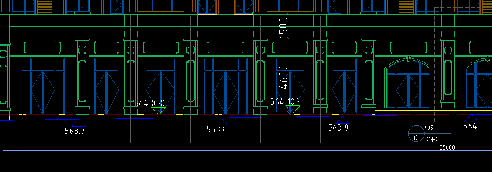Screen dimensions: 492x172
Task: Select the (余同) annotation text
Action: pos(432,139)
